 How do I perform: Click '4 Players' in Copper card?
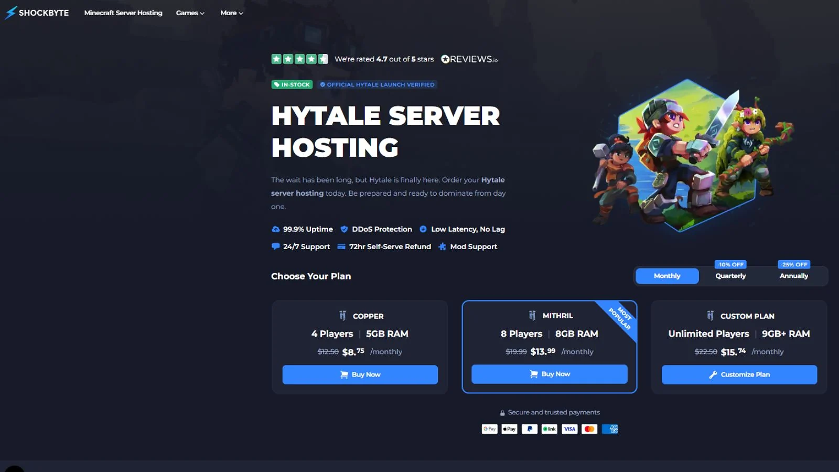click(332, 334)
